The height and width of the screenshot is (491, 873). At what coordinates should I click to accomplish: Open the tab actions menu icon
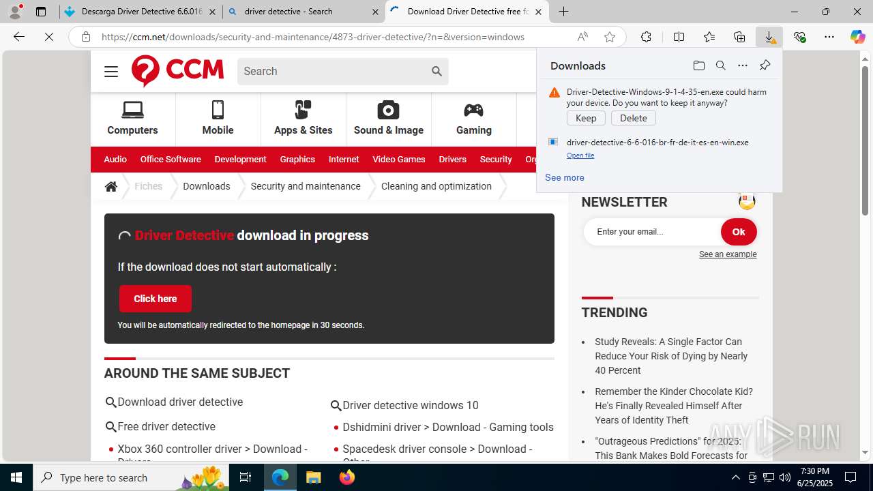[41, 12]
